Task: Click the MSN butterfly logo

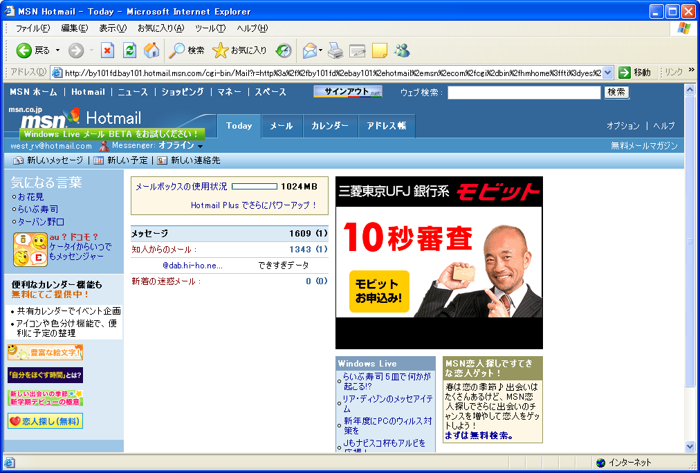Action: [x=73, y=115]
